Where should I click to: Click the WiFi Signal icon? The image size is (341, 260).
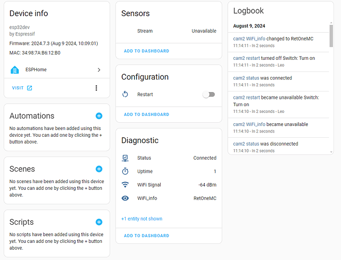[125, 185]
